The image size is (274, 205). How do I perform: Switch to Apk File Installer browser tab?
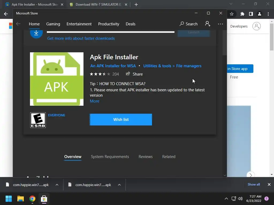(35, 5)
